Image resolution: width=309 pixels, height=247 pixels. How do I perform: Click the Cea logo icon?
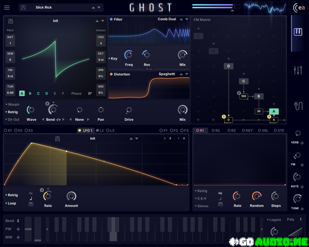[x=299, y=8]
